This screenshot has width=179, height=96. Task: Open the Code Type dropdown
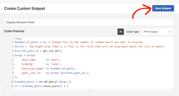coord(157,32)
